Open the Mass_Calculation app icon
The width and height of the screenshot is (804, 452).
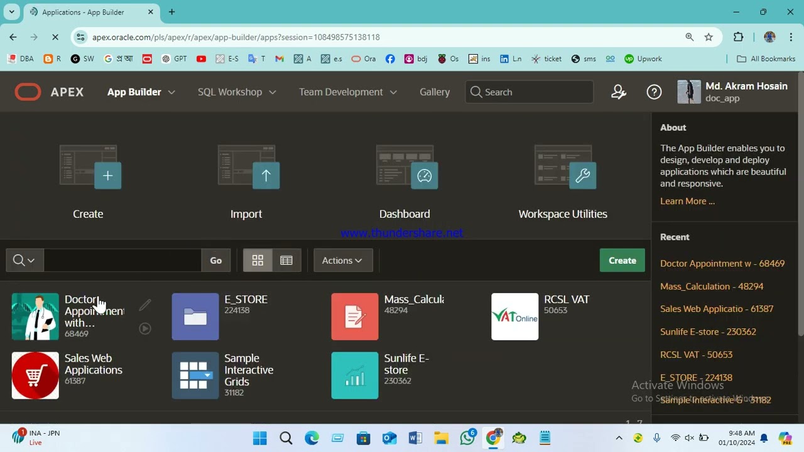[x=355, y=316]
